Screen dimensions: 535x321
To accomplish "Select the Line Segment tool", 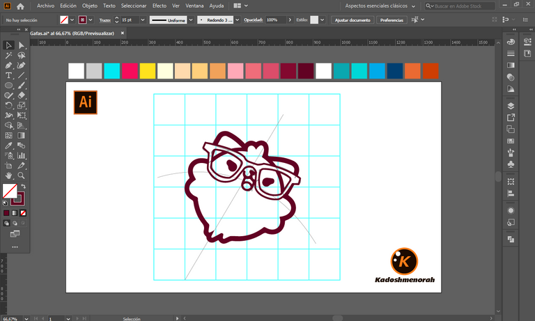I will 21,75.
